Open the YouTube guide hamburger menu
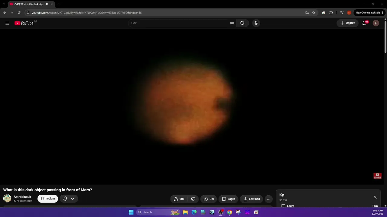 7,23
